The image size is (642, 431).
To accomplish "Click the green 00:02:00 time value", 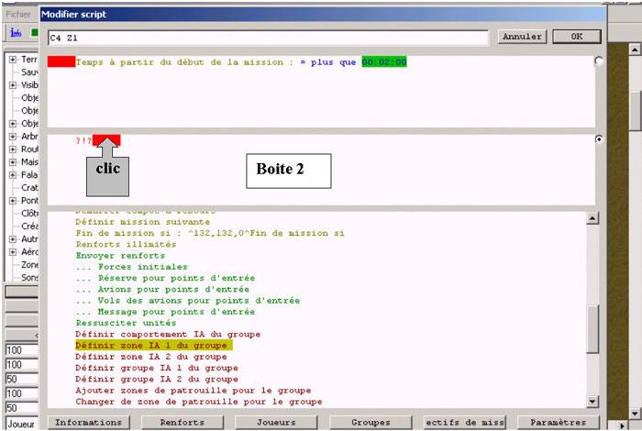I will coord(383,61).
